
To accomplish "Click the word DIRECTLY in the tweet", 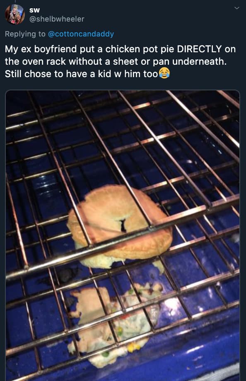I will click(199, 49).
